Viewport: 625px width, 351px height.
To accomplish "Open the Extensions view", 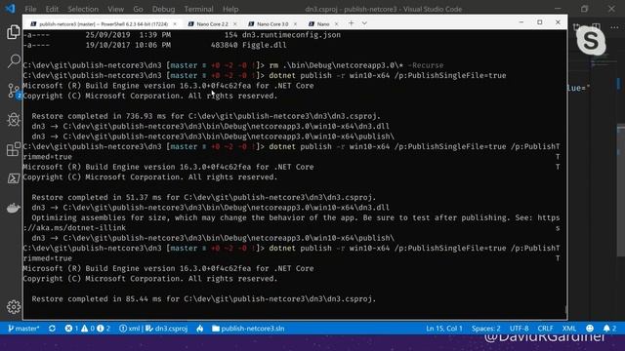I will point(14,149).
